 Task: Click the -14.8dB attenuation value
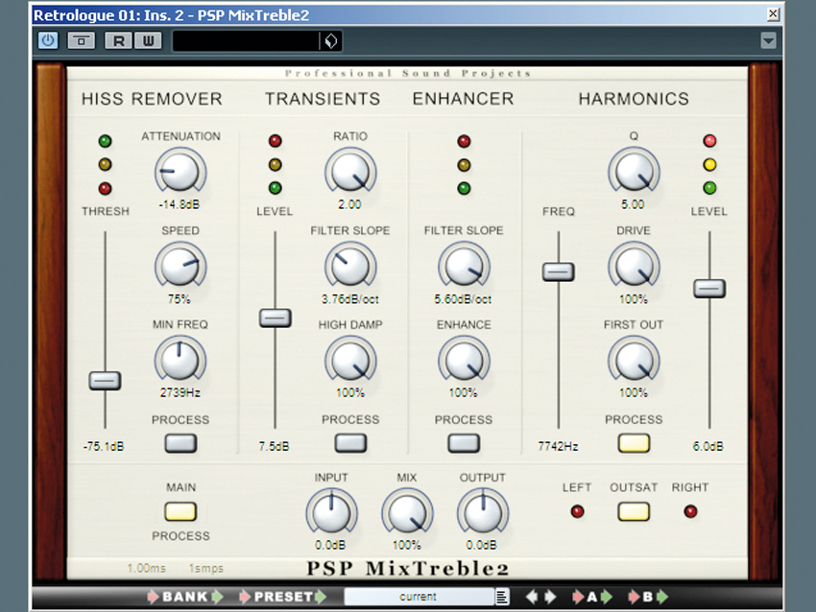click(x=179, y=204)
